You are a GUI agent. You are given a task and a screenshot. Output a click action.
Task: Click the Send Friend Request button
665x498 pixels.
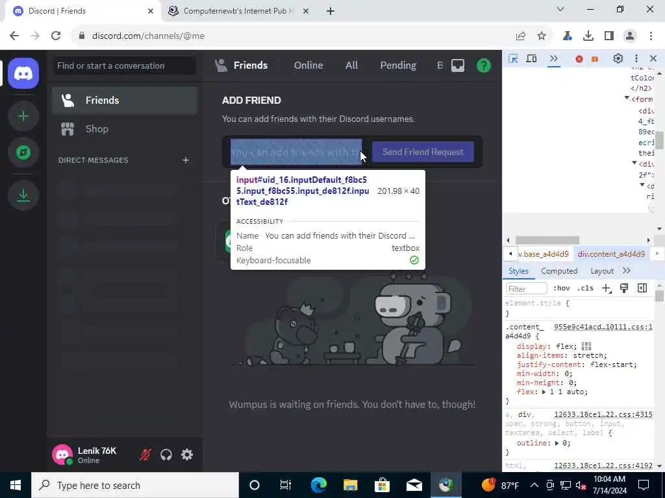pos(423,152)
